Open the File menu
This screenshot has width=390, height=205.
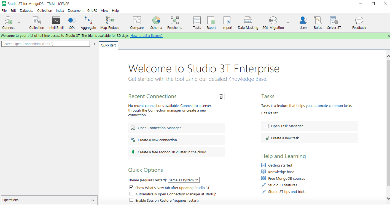point(4,10)
